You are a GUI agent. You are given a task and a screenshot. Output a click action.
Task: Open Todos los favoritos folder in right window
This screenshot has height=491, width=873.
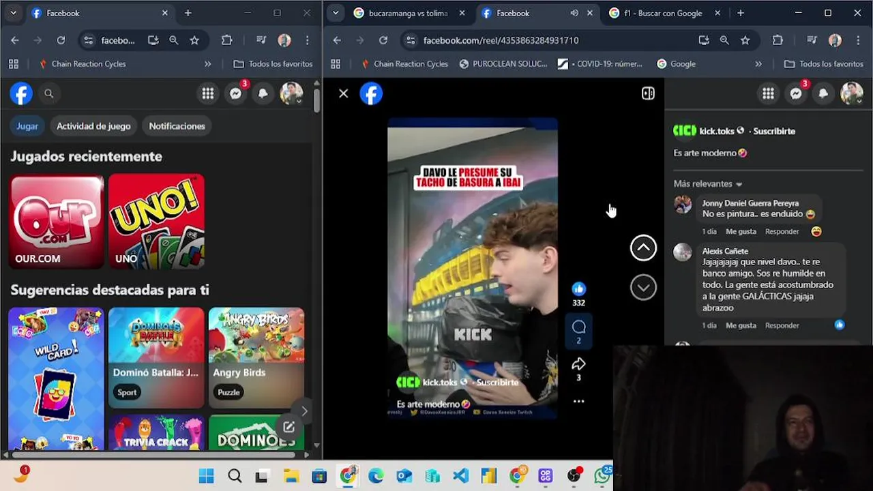823,63
